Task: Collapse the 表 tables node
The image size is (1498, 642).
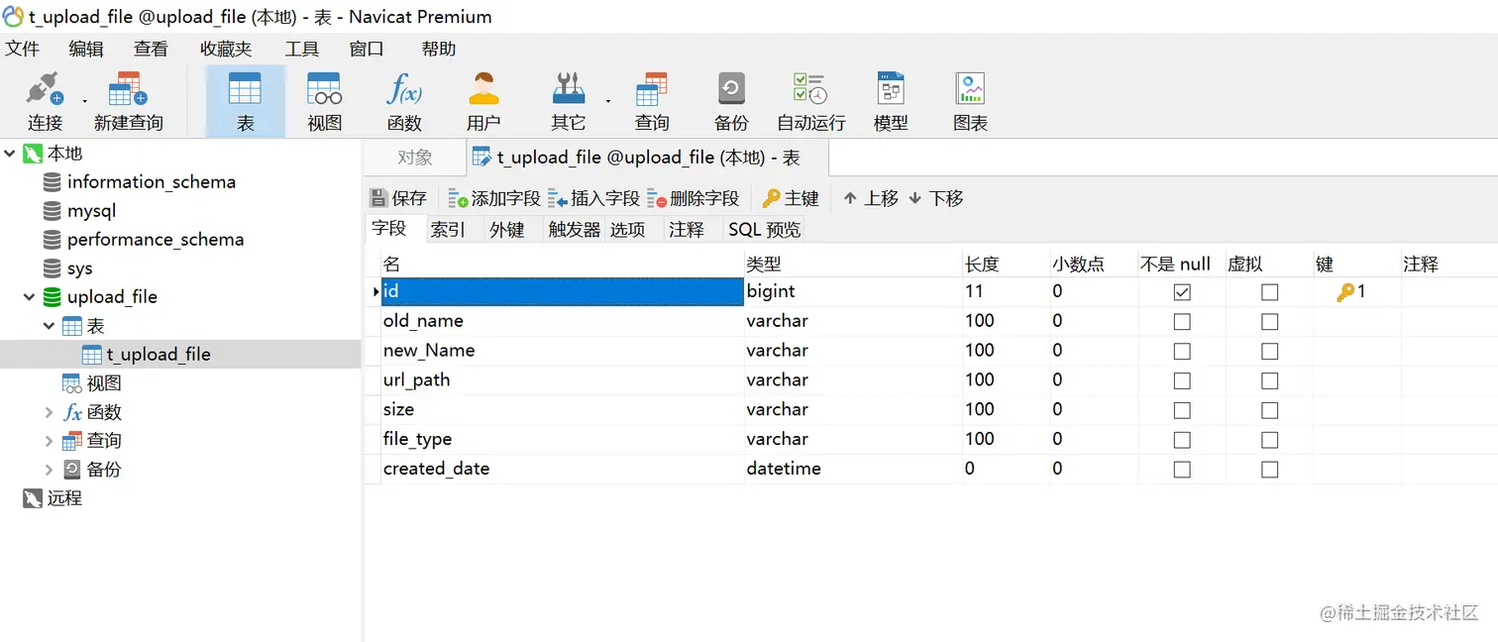Action: [50, 326]
